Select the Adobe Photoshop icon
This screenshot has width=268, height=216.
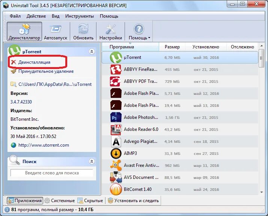pyautogui.click(x=116, y=117)
